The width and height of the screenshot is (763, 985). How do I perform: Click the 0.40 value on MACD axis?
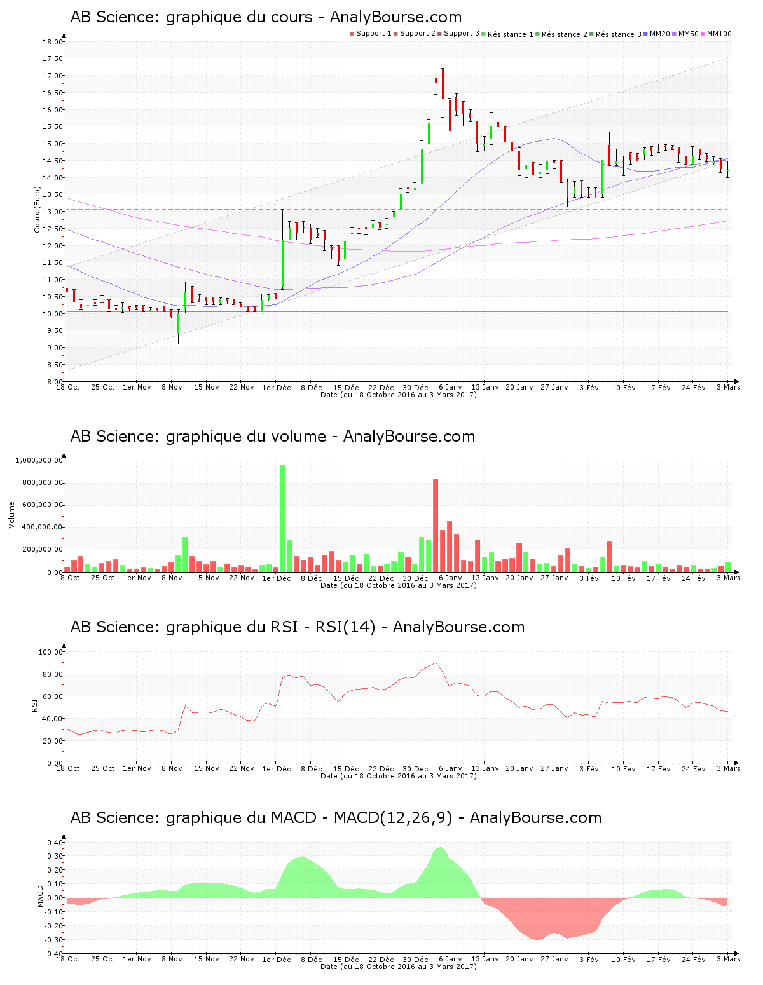click(x=55, y=843)
